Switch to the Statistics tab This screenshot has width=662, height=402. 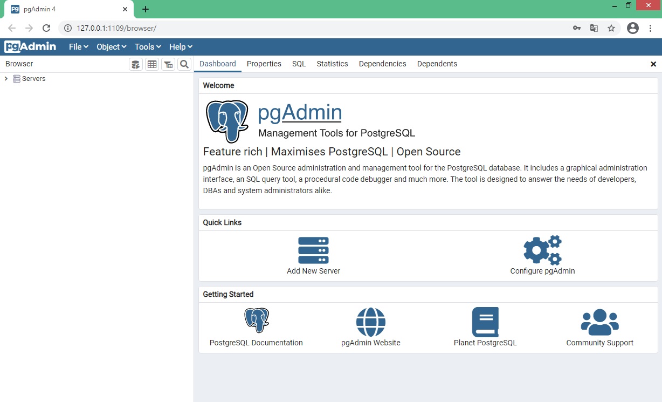point(332,64)
